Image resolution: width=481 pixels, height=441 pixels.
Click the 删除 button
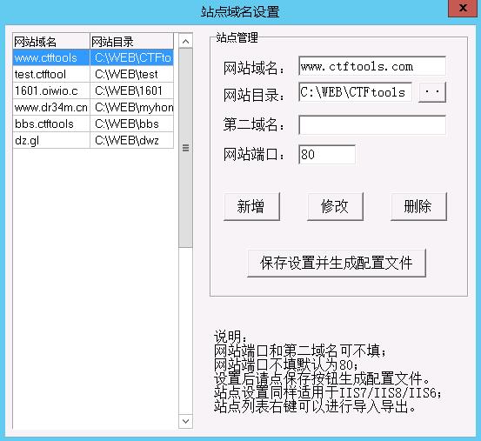418,206
